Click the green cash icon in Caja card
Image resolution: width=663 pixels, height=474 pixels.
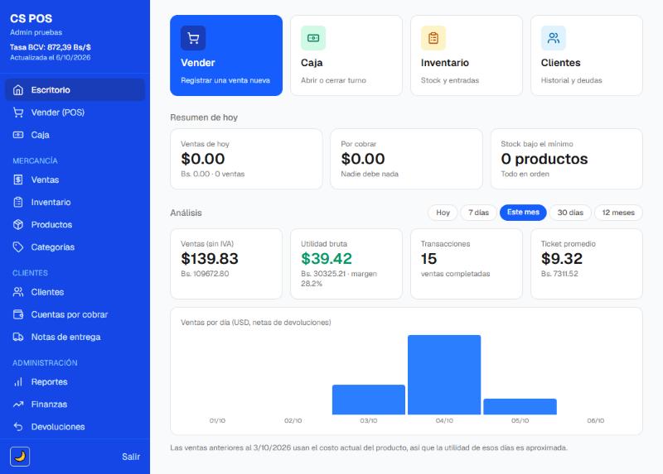point(313,38)
